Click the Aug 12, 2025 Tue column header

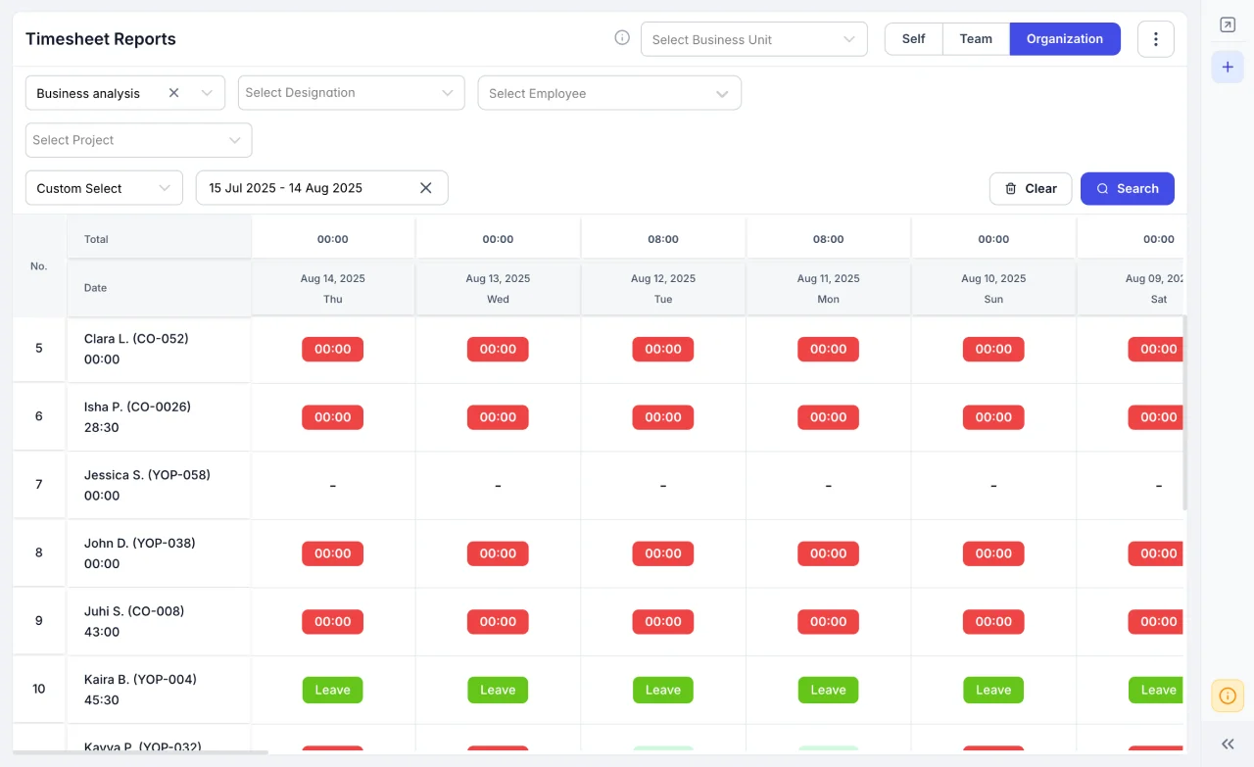point(663,288)
